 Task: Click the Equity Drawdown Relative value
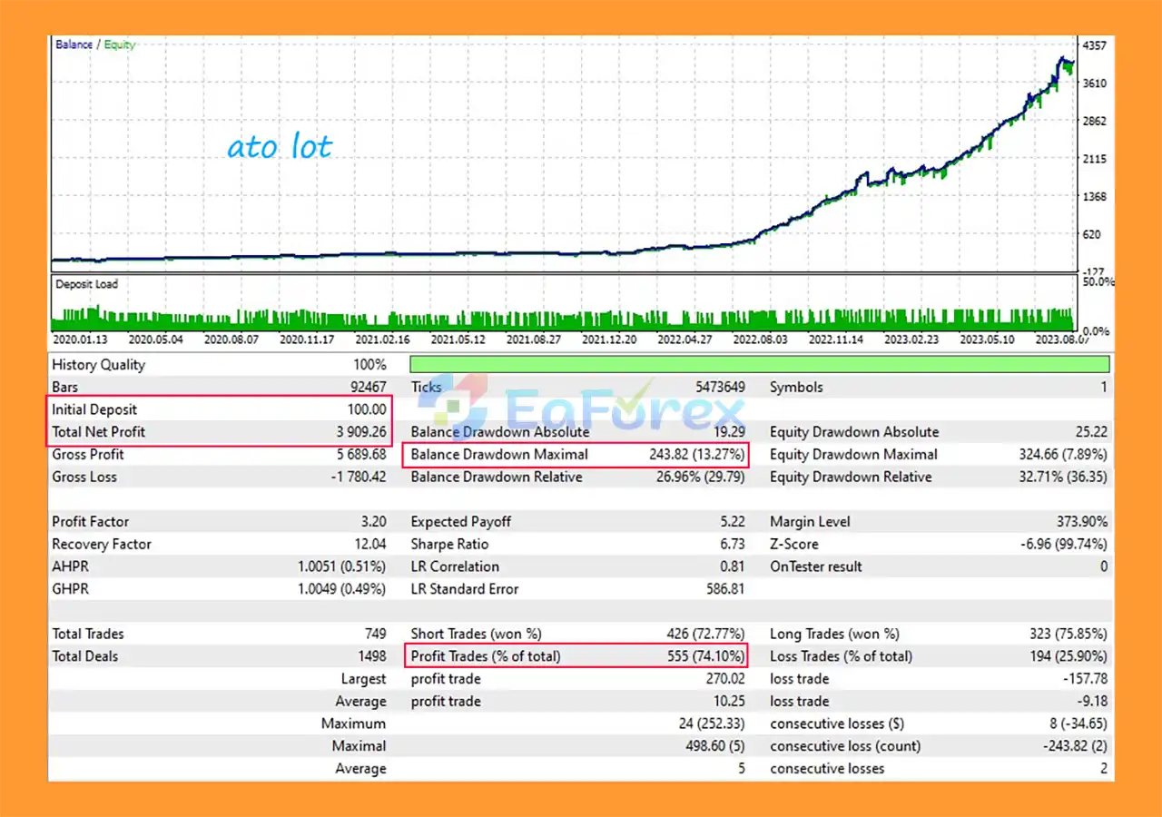pyautogui.click(x=1059, y=477)
